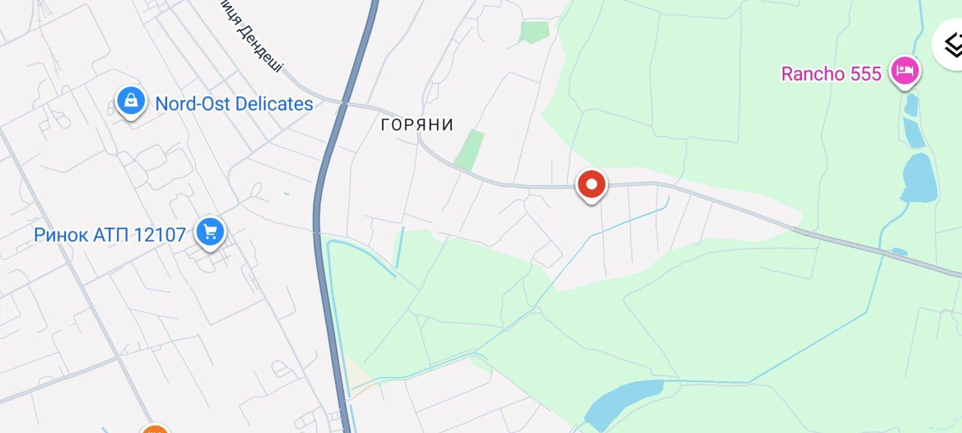
Task: Tap the tiny pond beside the eastern road
Action: [900, 251]
